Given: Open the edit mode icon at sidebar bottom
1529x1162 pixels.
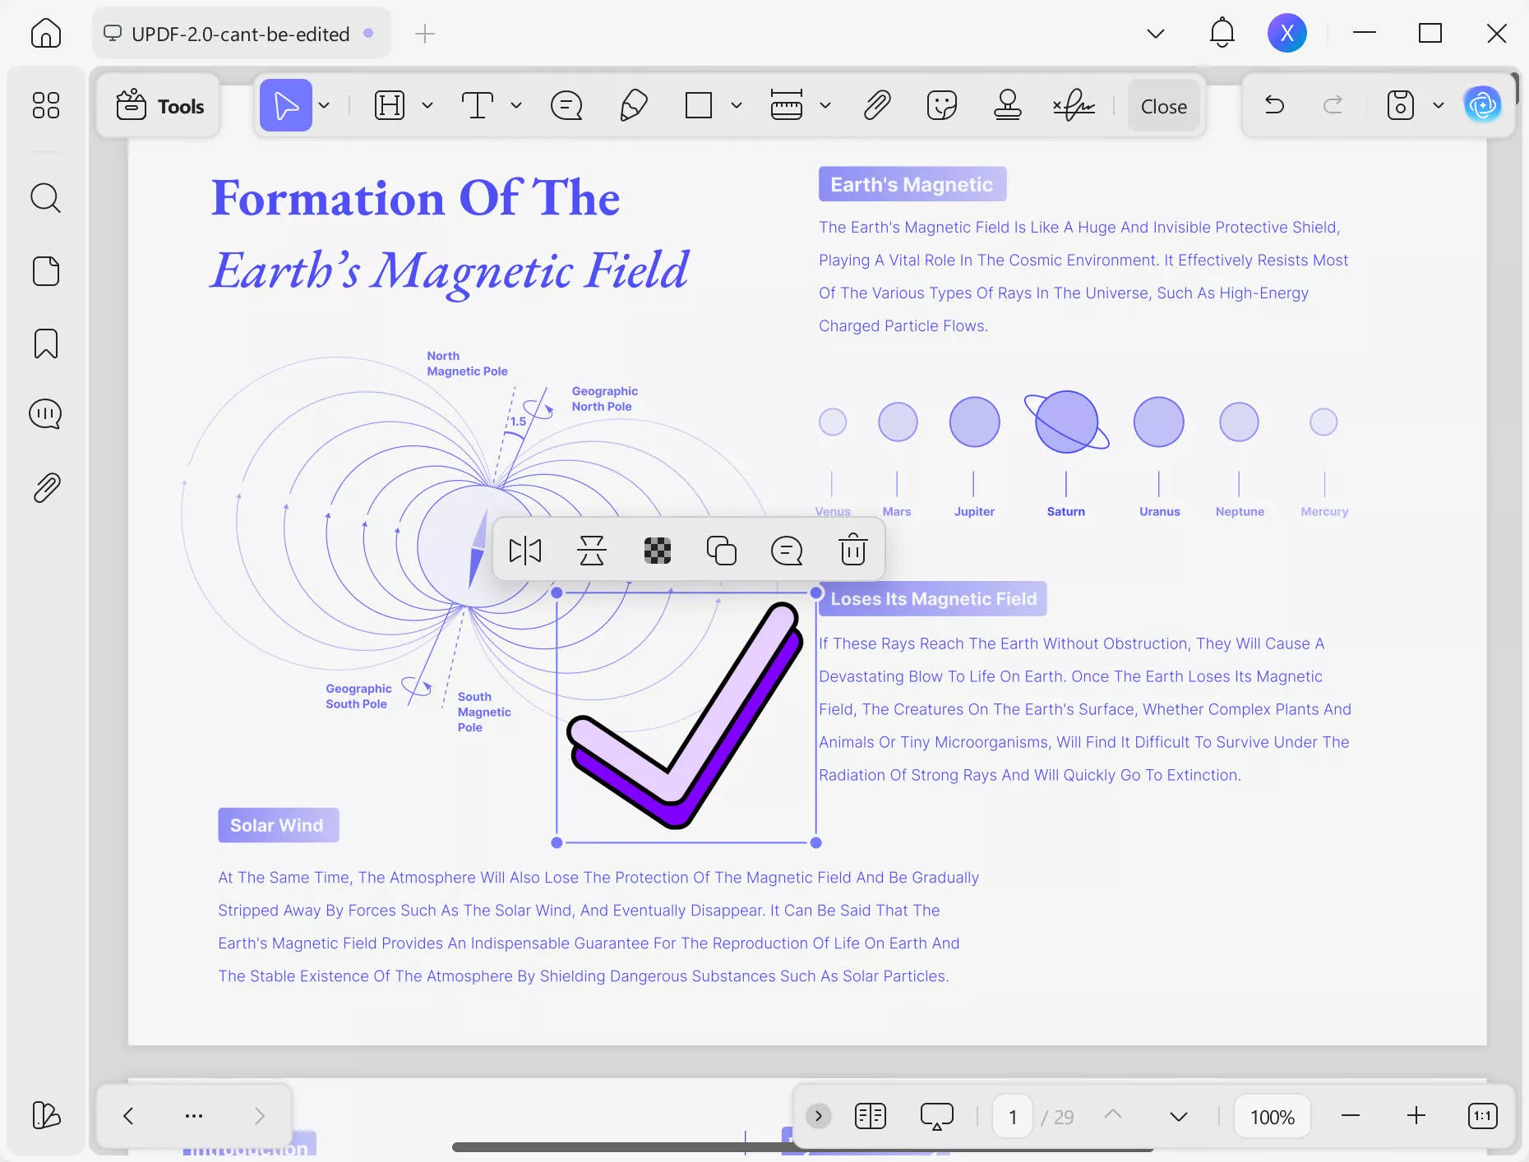Looking at the screenshot, I should (x=46, y=1115).
